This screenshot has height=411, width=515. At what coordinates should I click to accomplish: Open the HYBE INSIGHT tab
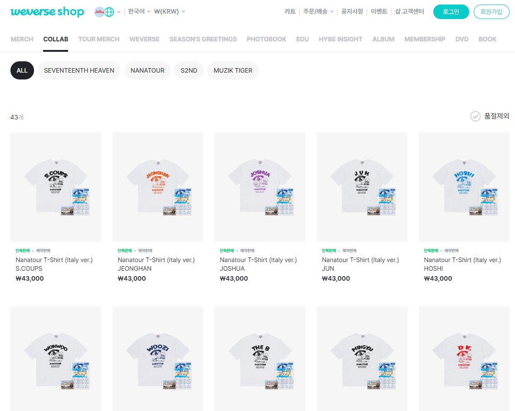pos(341,39)
